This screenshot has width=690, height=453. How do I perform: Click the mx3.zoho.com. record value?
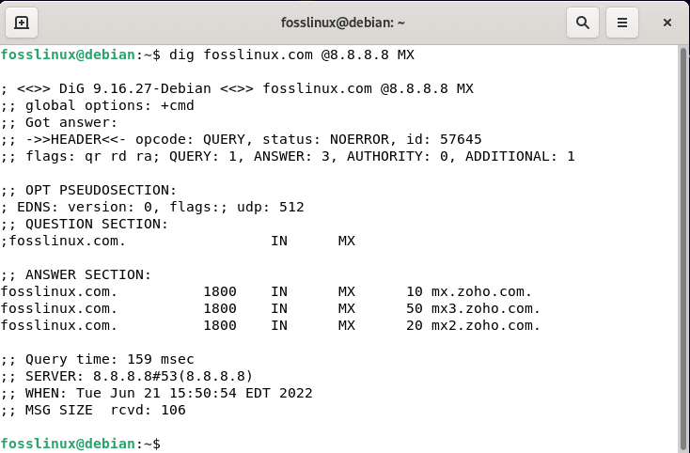point(486,309)
